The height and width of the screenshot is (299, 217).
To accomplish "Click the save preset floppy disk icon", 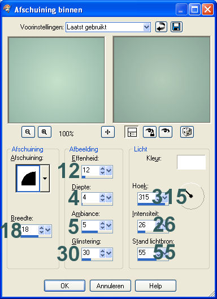I will click(176, 27).
